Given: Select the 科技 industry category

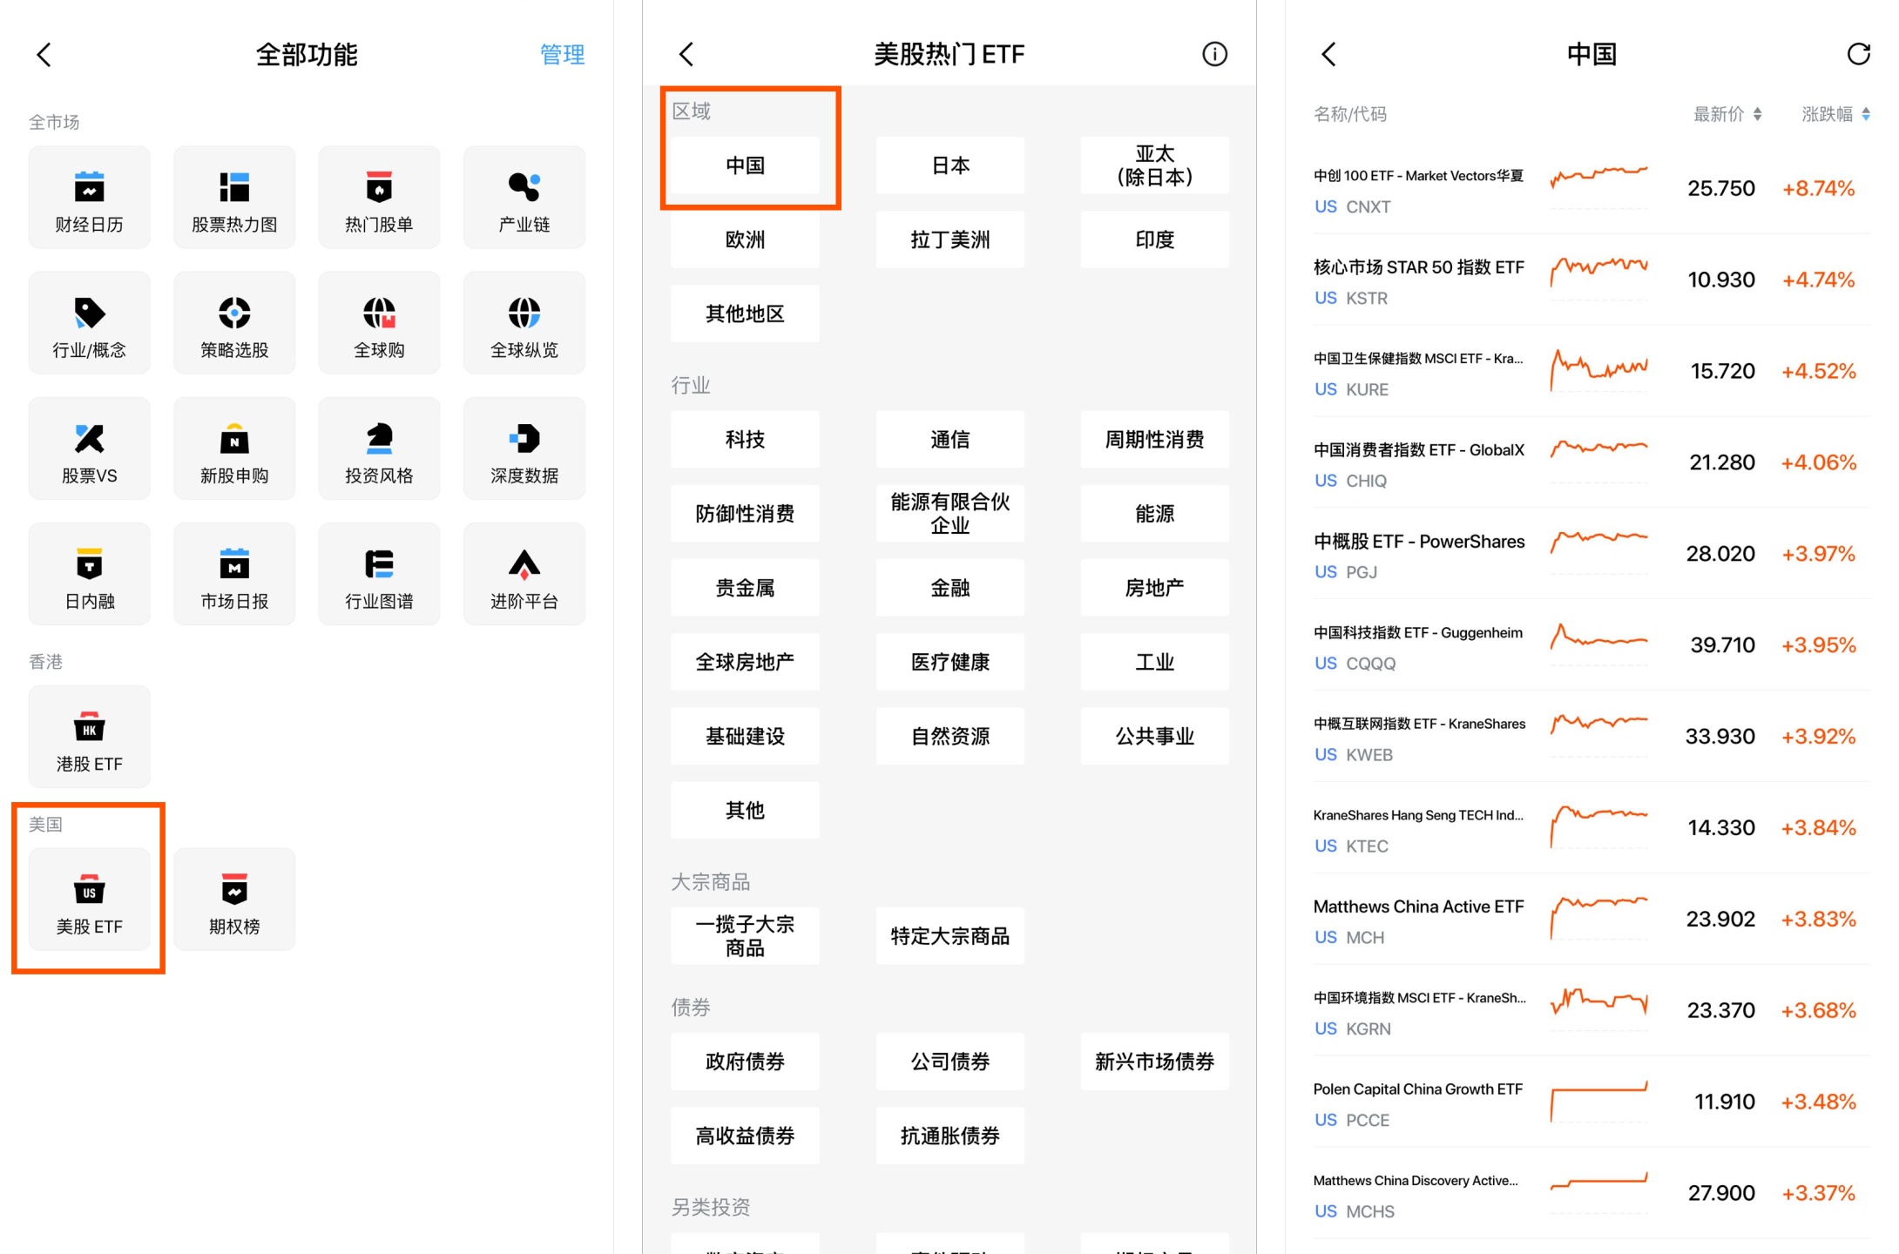Looking at the screenshot, I should pyautogui.click(x=745, y=440).
